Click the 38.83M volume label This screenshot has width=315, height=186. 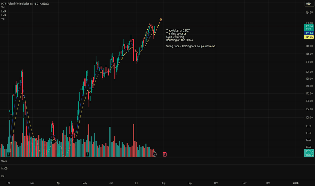point(309,151)
